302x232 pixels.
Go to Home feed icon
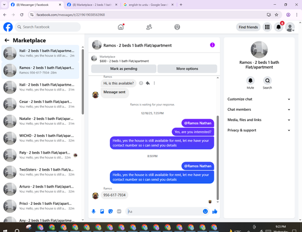point(121,27)
